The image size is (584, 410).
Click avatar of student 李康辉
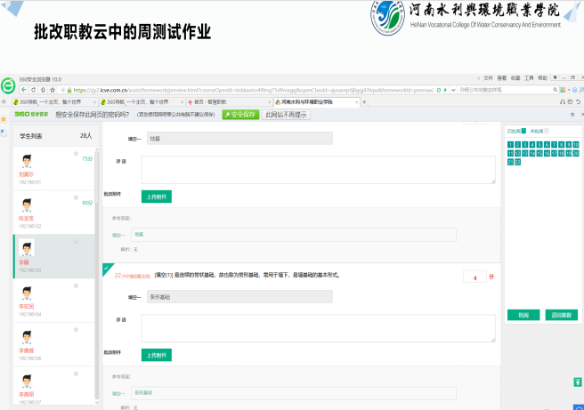[x=27, y=337]
